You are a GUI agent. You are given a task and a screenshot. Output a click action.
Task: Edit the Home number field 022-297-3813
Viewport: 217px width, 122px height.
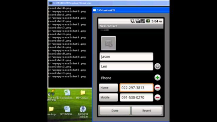137,88
